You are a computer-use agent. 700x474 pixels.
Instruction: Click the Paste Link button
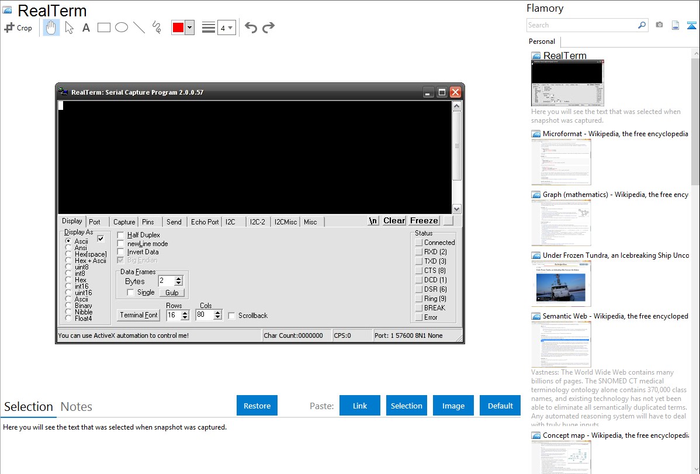pyautogui.click(x=360, y=406)
